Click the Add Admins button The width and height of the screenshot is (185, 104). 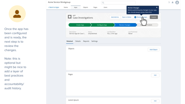click(115, 17)
